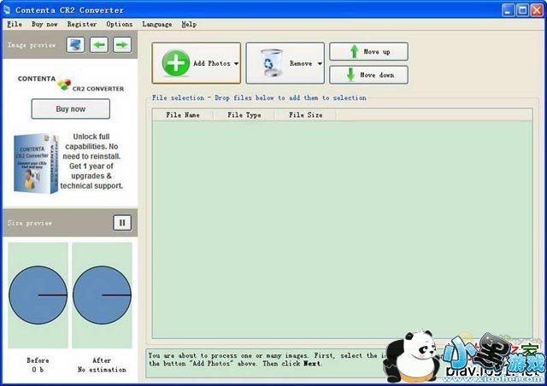Click the Contenta CR2 Converter logo
The height and width of the screenshot is (386, 547).
[71, 84]
